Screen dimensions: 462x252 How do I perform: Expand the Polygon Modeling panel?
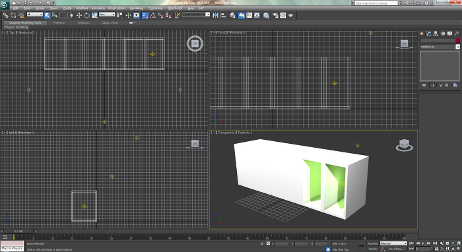click(16, 27)
